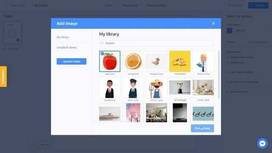This screenshot has width=272, height=153.
Task: Click the image list scrollbar
Action: (219, 75)
